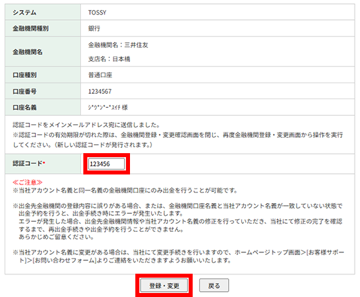Click the note starting ※当社アカウント名義に変更がある場合は
The width and height of the screenshot is (360, 297).
[x=179, y=256]
